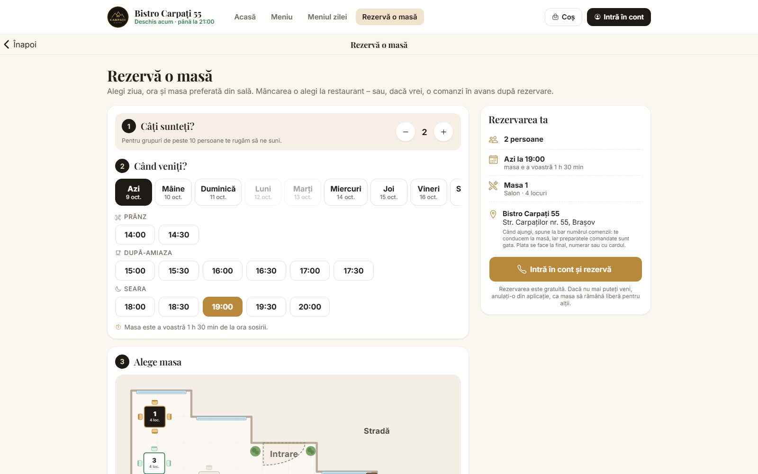Increase guest count with plus button
The image size is (758, 474).
[x=443, y=132]
